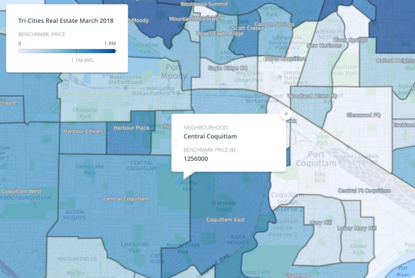Click the Laurentian Park label
This screenshot has width=415, height=278.
(134, 247)
